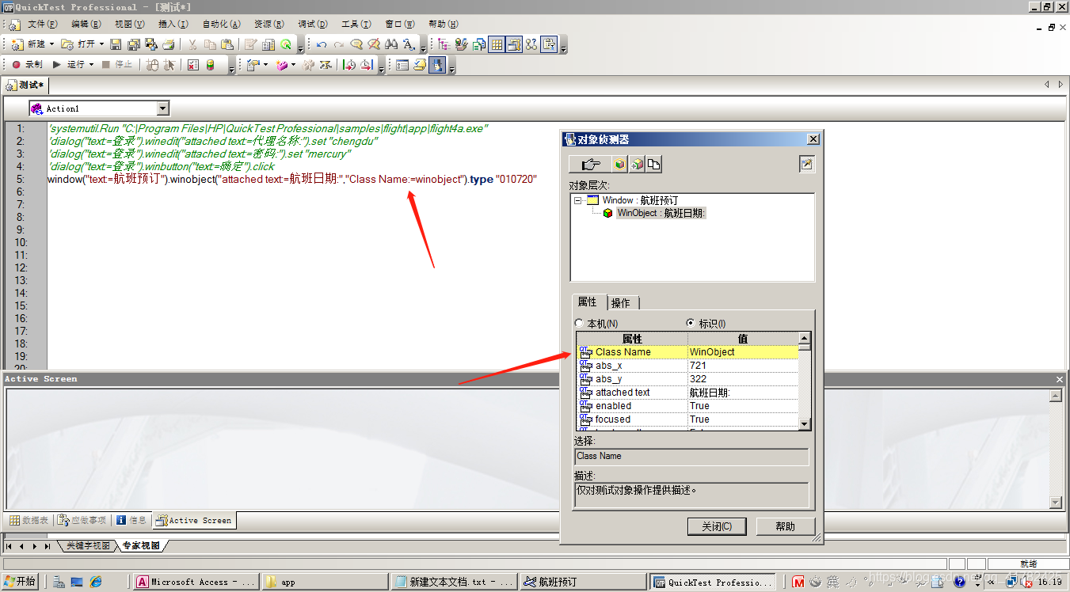This screenshot has height=592, width=1070.
Task: Switch to the 专家视图 tab
Action: pyautogui.click(x=140, y=546)
